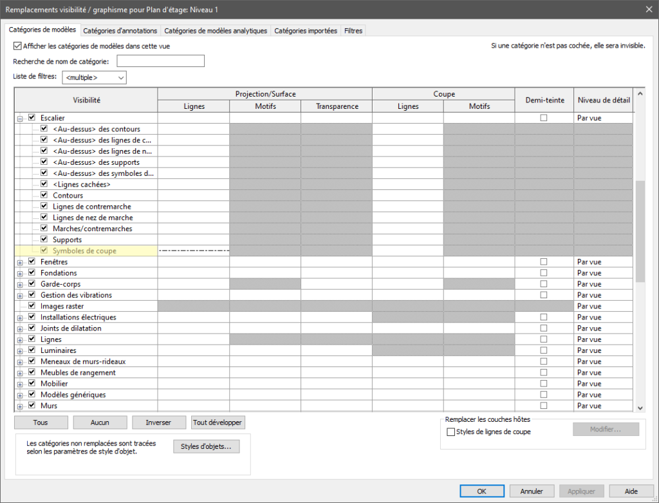Expand Modèles génériques category
Image resolution: width=659 pixels, height=503 pixels.
[20, 395]
